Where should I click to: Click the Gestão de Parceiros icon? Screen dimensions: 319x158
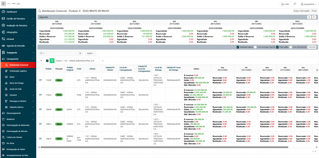(x=3, y=19)
